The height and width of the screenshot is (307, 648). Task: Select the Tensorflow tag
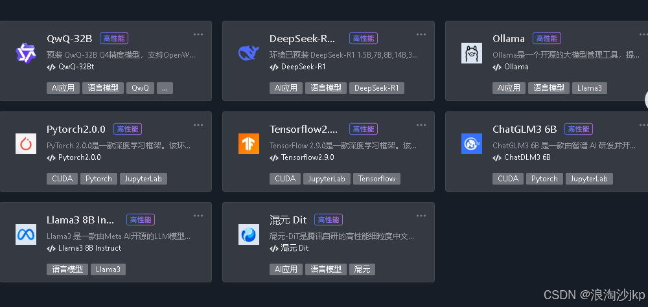(x=377, y=179)
